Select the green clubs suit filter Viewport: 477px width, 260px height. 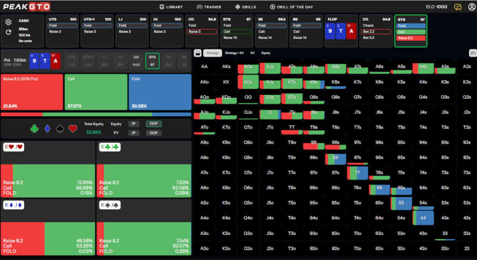pyautogui.click(x=34, y=129)
